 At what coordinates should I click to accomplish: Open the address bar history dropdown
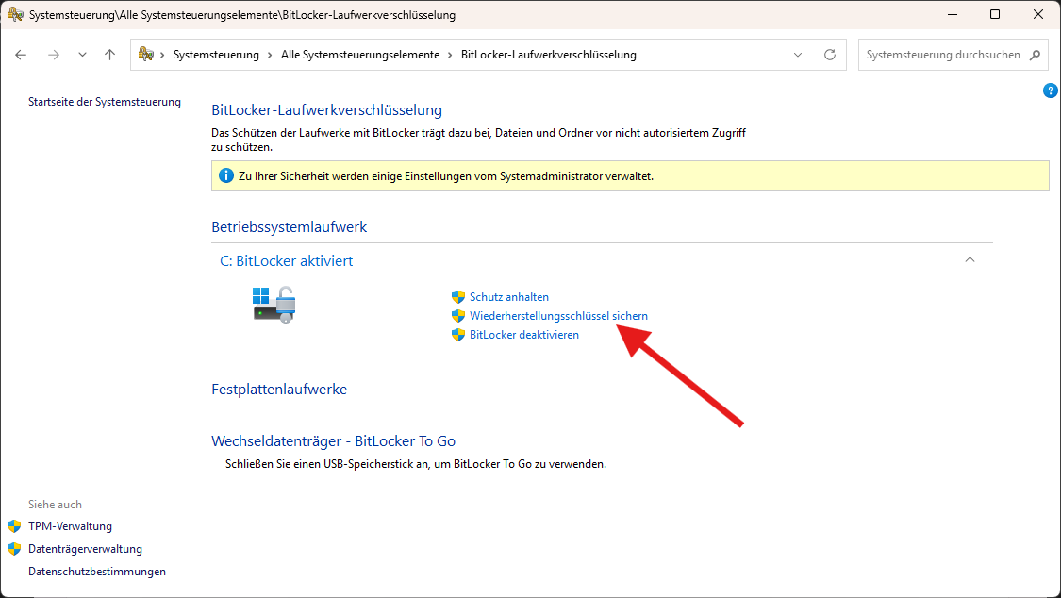click(x=798, y=55)
